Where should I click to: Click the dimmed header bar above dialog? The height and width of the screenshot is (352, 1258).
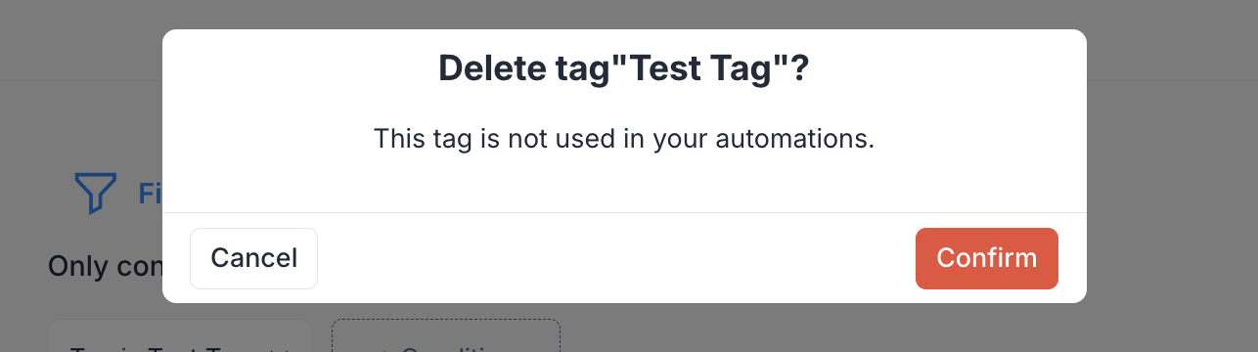(x=626, y=15)
